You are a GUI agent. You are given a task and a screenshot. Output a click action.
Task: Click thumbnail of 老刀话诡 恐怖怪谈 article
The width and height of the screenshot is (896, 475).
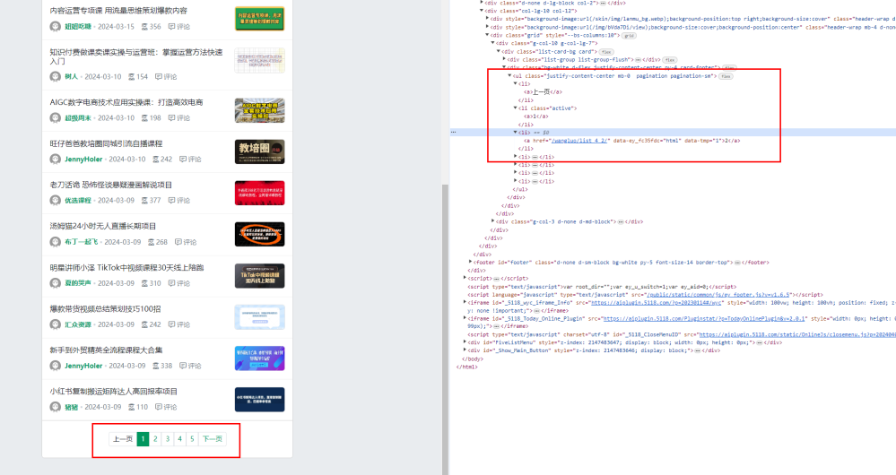[x=259, y=193]
